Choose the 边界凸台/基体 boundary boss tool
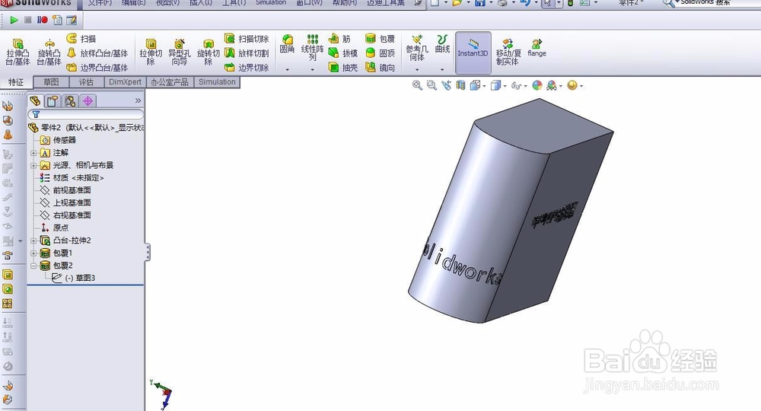Image resolution: width=761 pixels, height=411 pixels. tap(97, 68)
